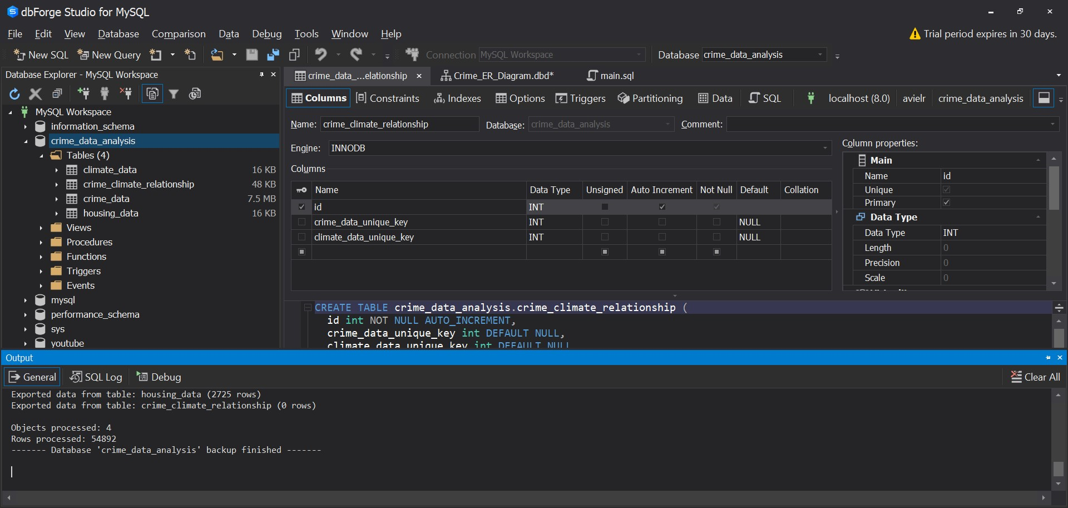The height and width of the screenshot is (508, 1068).
Task: Click the Delete connection plug icon
Action: [126, 94]
